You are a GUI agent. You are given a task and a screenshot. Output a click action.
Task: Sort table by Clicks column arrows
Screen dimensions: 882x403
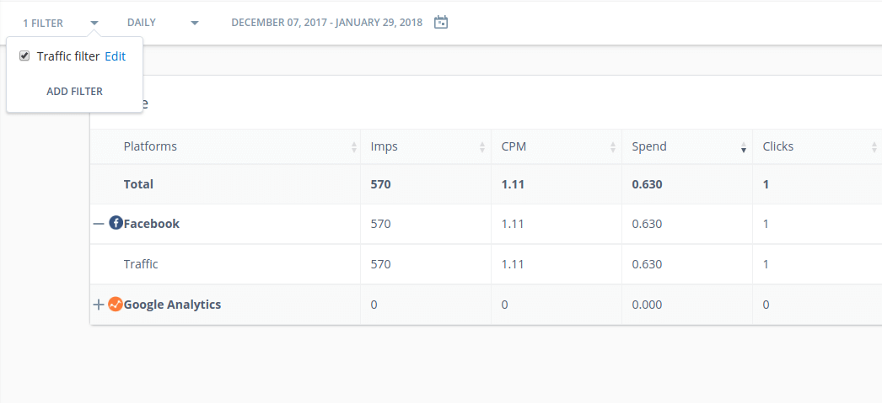click(874, 147)
